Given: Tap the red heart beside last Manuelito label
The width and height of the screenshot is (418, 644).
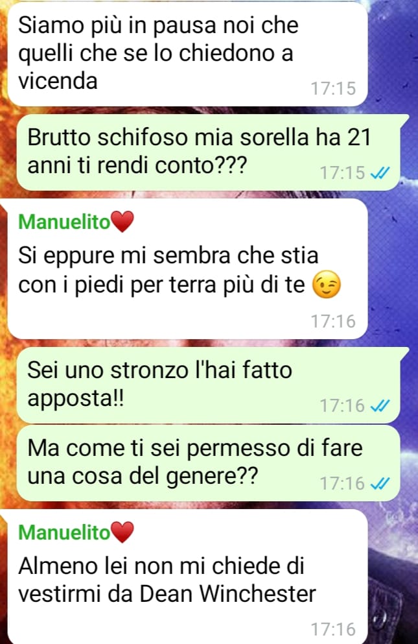Looking at the screenshot, I should click(122, 532).
